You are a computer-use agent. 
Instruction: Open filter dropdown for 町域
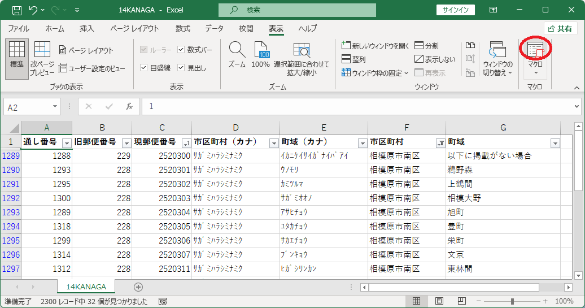(555, 143)
